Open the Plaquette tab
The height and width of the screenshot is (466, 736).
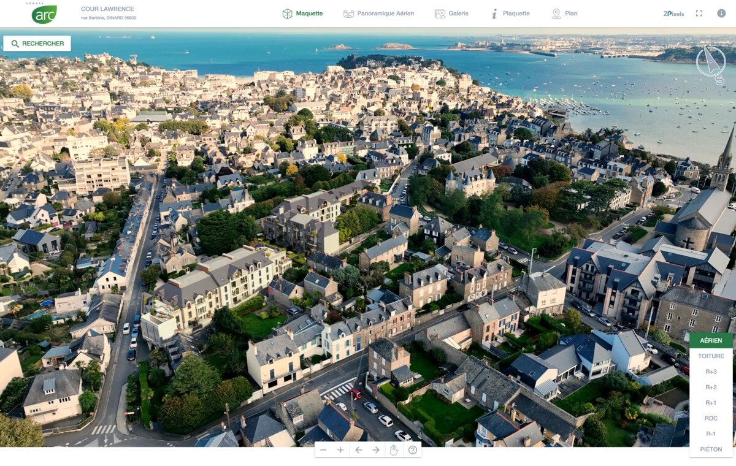click(510, 13)
